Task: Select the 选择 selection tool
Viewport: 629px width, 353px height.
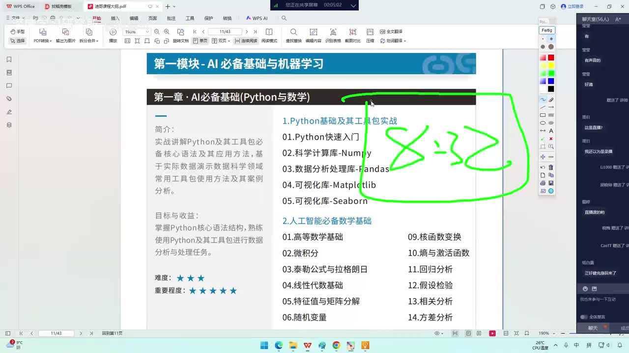Action: (18, 41)
